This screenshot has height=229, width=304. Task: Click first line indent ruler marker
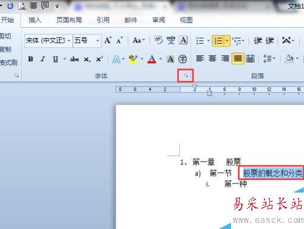(x=195, y=87)
